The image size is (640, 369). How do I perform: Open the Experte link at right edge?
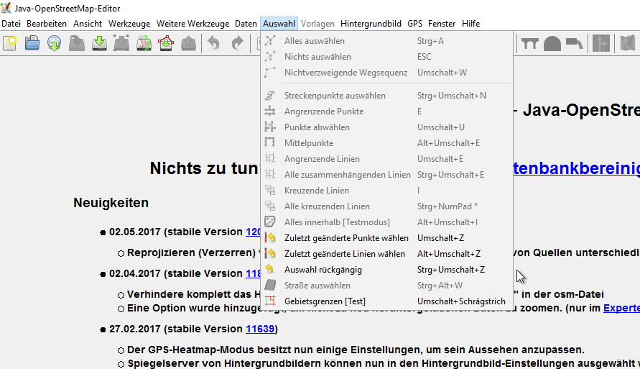(621, 308)
